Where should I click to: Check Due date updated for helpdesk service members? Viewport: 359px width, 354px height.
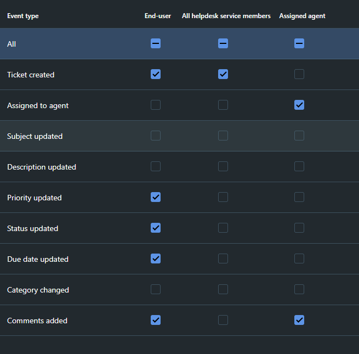point(223,259)
